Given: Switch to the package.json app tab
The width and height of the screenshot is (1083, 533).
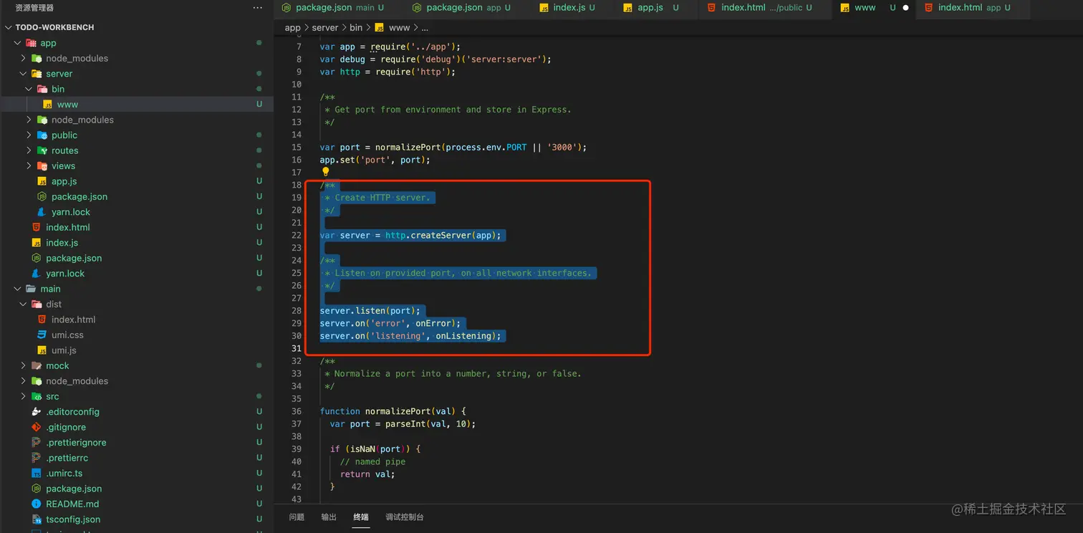Looking at the screenshot, I should [463, 8].
